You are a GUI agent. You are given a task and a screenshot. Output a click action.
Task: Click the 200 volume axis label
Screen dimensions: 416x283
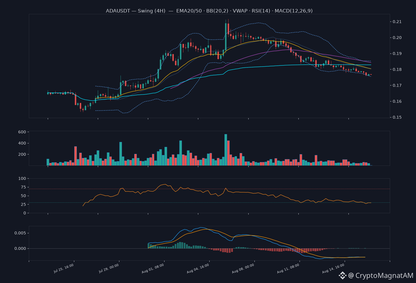(22, 154)
